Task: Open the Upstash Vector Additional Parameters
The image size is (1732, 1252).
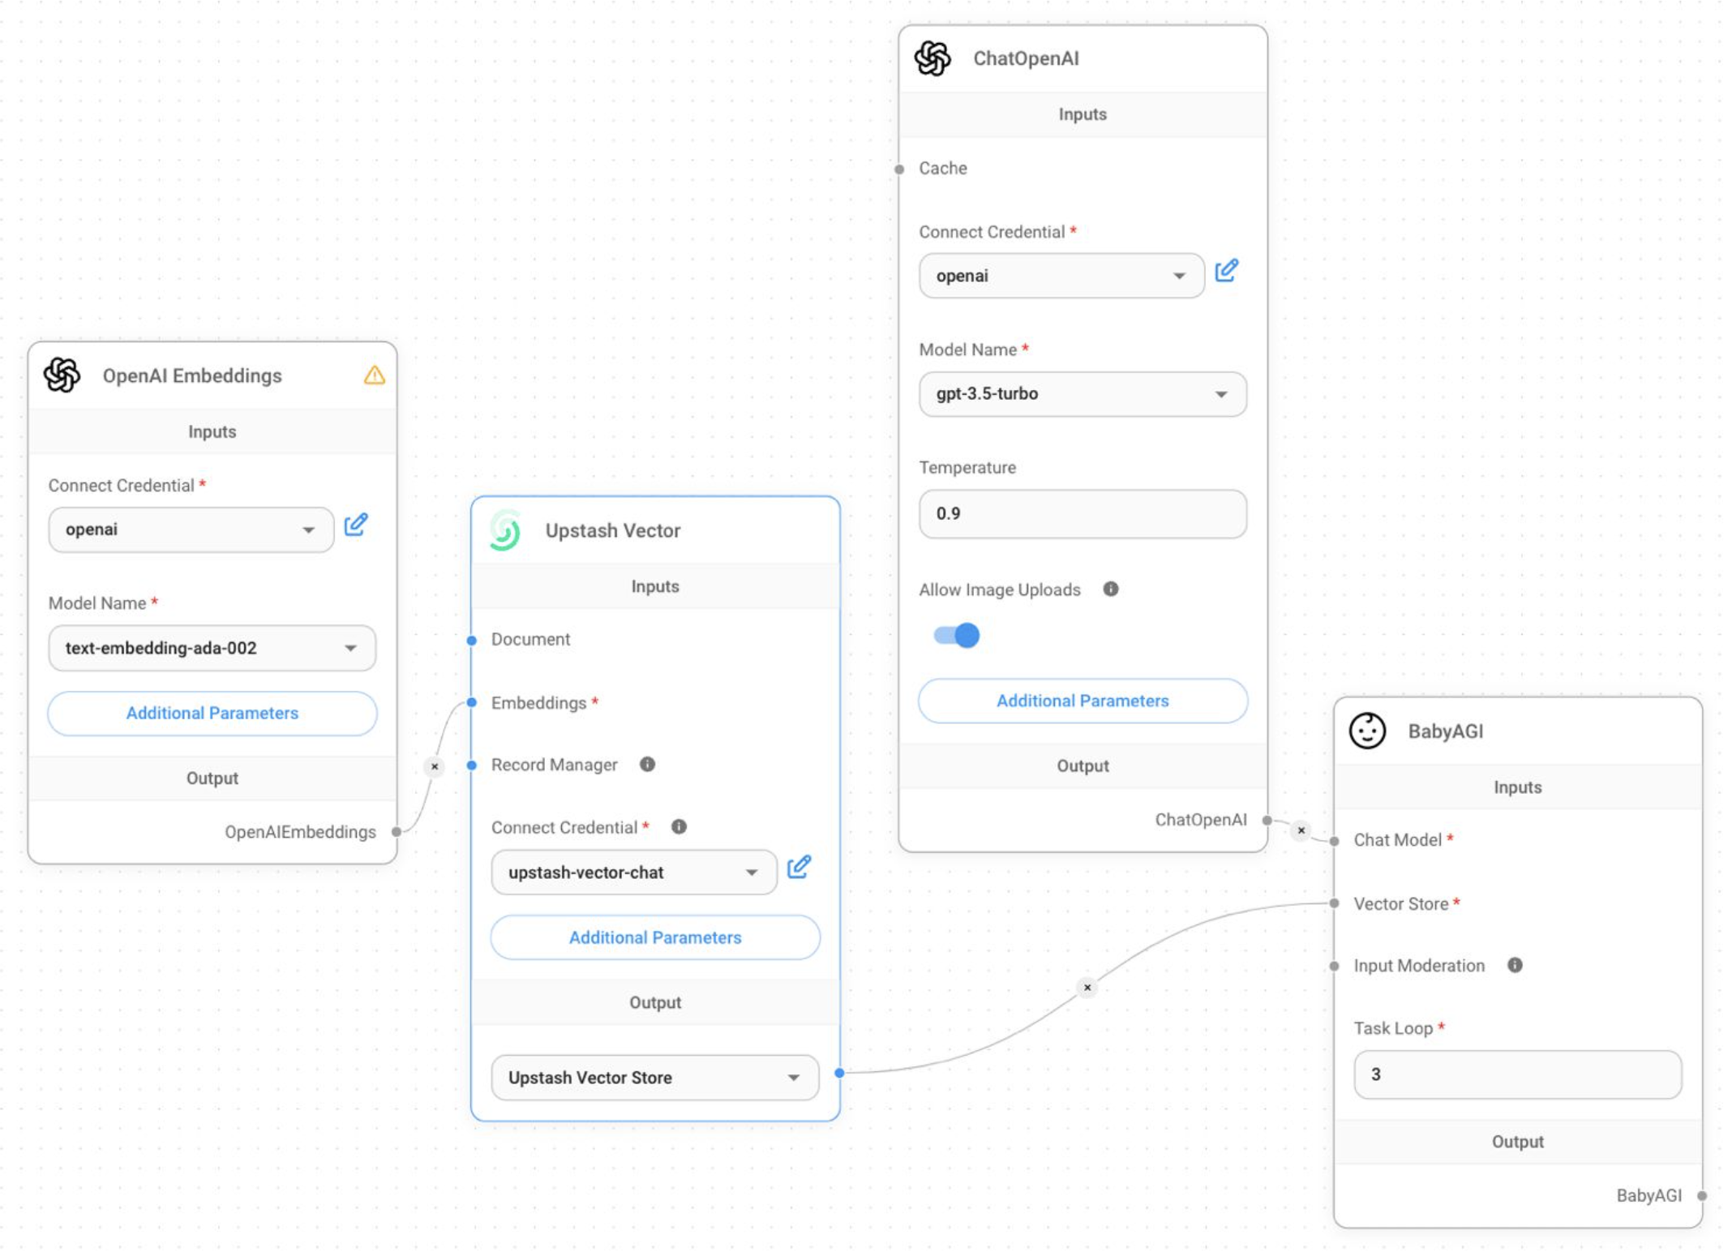Action: click(x=654, y=937)
